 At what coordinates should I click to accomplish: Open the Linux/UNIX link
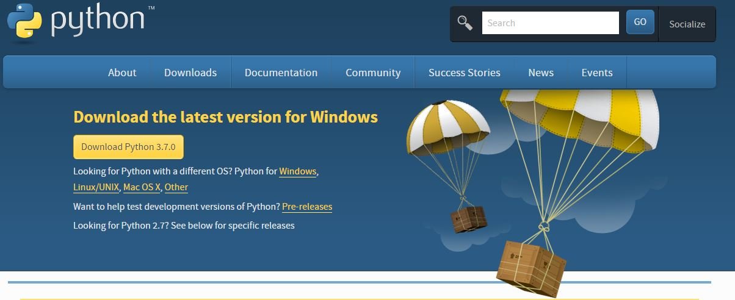96,187
